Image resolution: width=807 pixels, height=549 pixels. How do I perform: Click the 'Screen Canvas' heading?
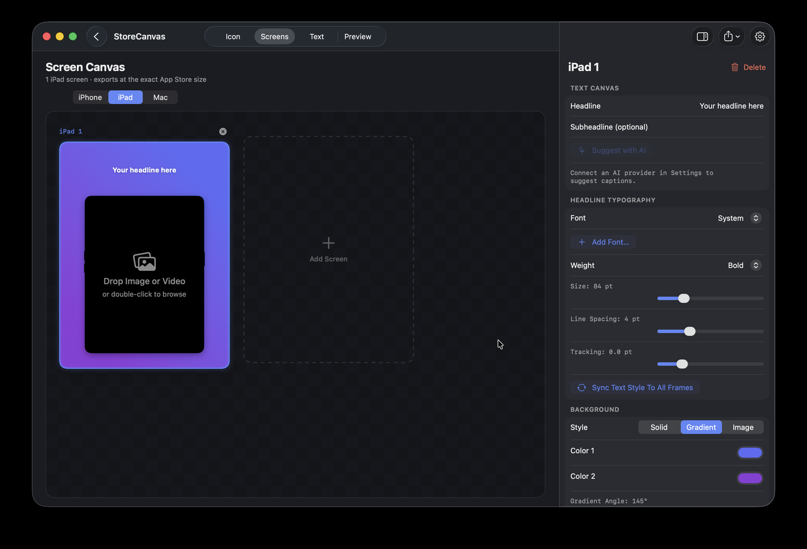tap(85, 67)
